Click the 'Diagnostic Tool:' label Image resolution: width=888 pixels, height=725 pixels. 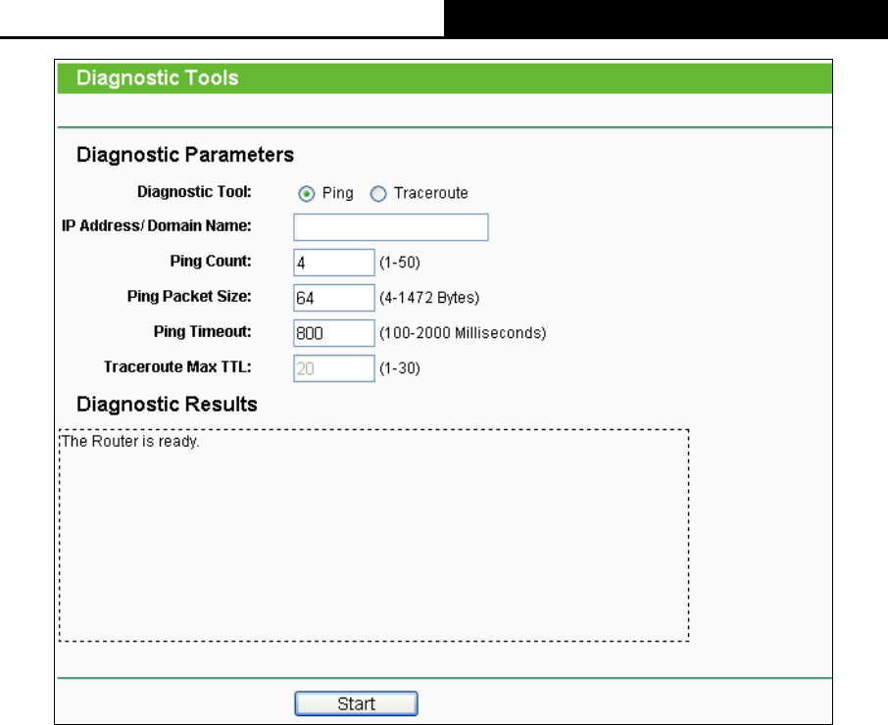click(194, 192)
